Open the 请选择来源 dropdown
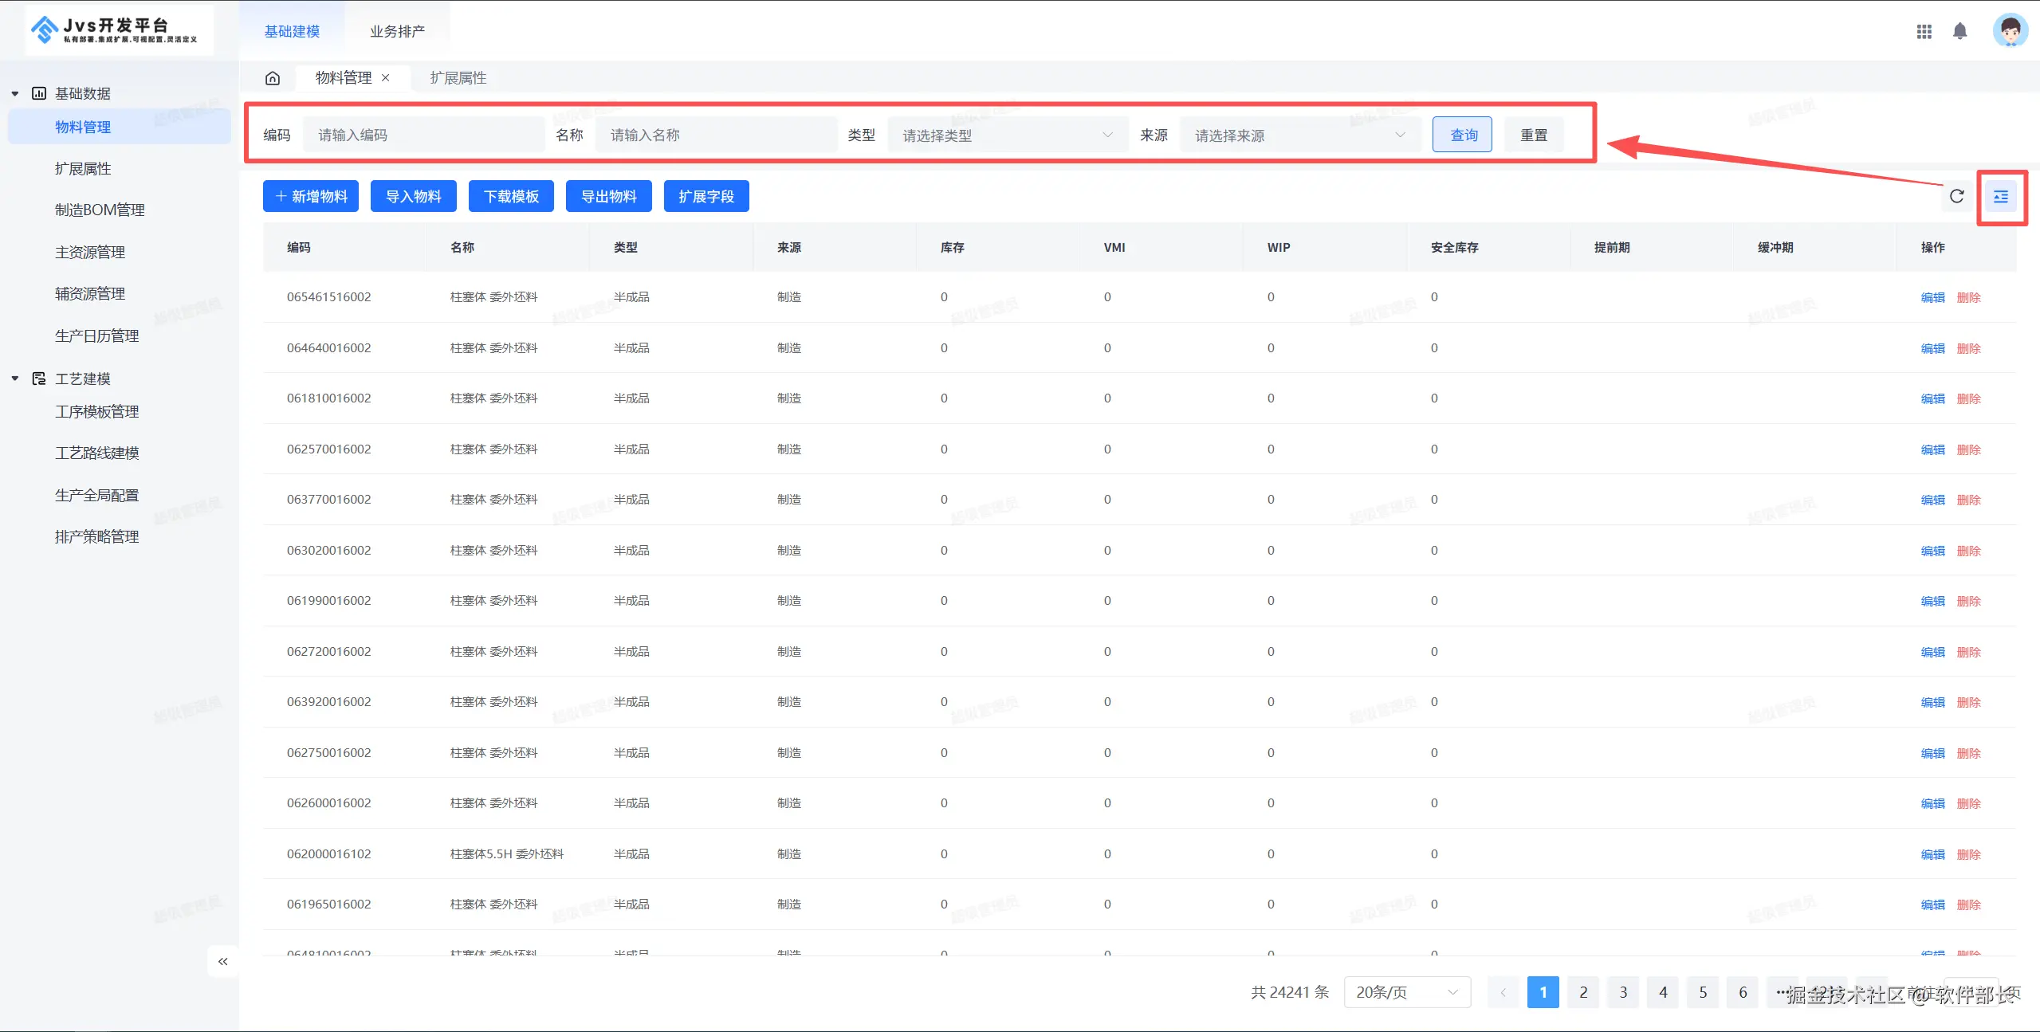This screenshot has height=1032, width=2040. [1299, 135]
